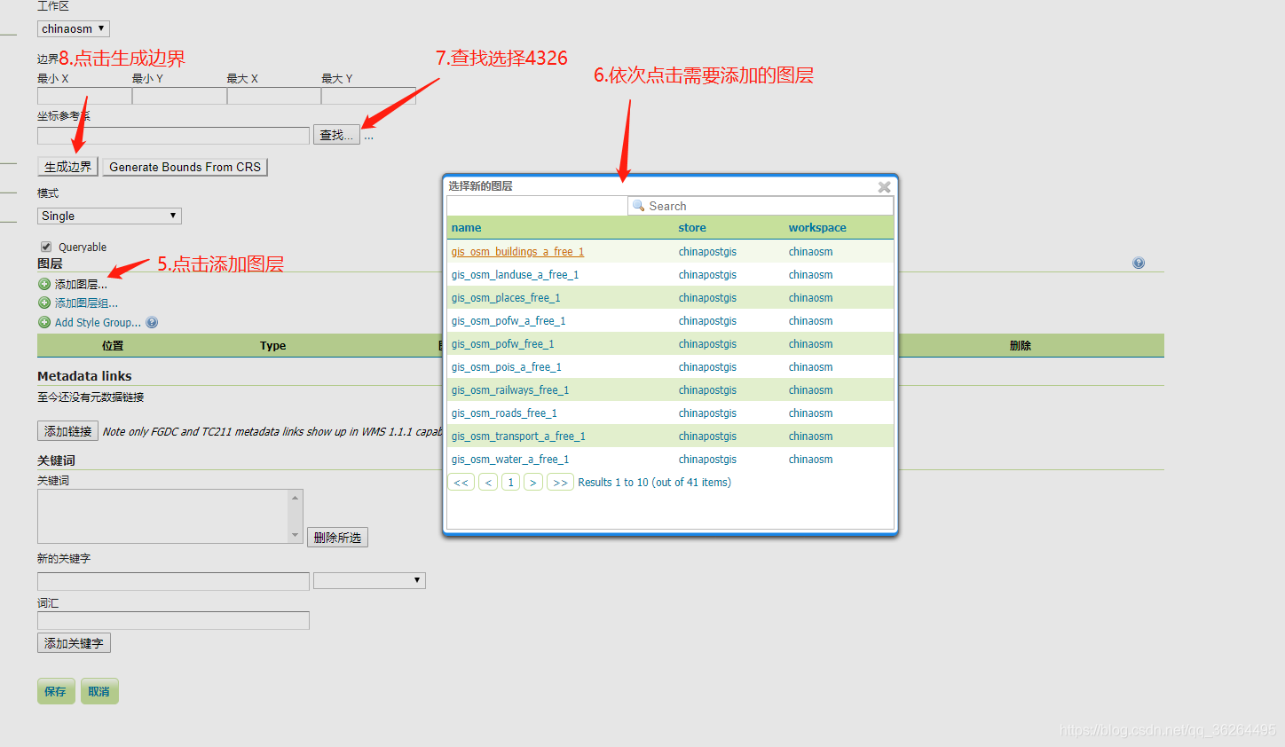This screenshot has height=747, width=1285.
Task: Open the Single mode dropdown
Action: click(109, 216)
